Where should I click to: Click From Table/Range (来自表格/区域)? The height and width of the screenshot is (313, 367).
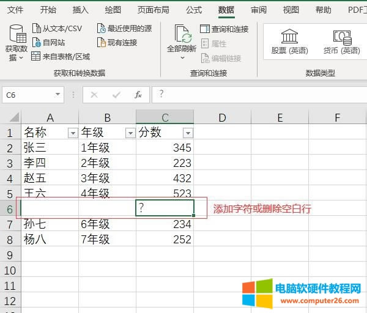click(61, 56)
